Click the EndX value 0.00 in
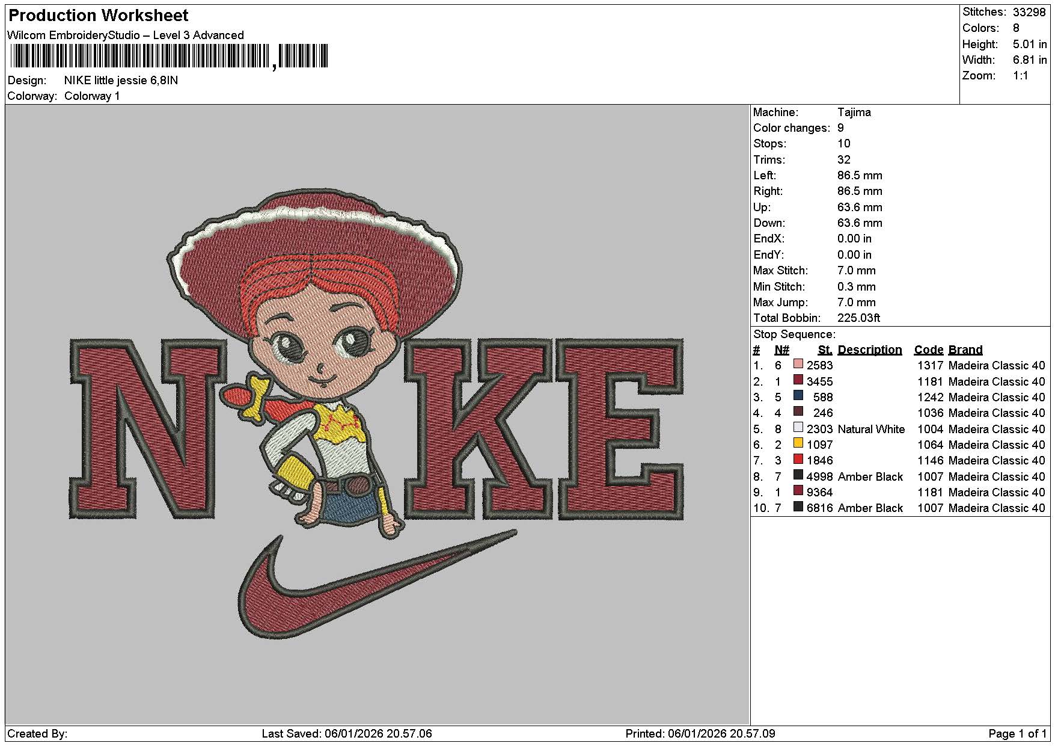Screen dimensions: 1055x746 854,238
